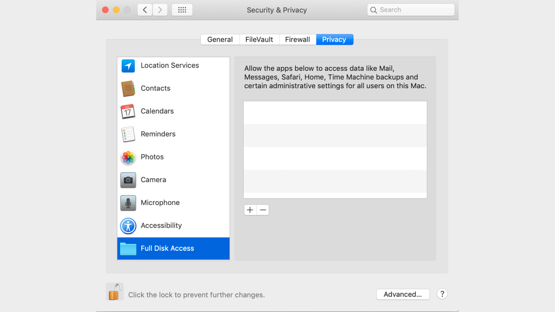Screen dimensions: 555x312
Task: Switch to the General tab
Action: tap(220, 39)
